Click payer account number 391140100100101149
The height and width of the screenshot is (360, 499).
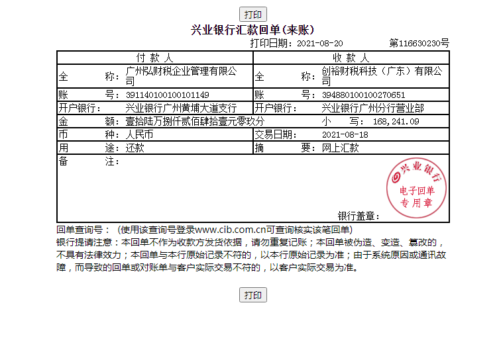(x=168, y=95)
